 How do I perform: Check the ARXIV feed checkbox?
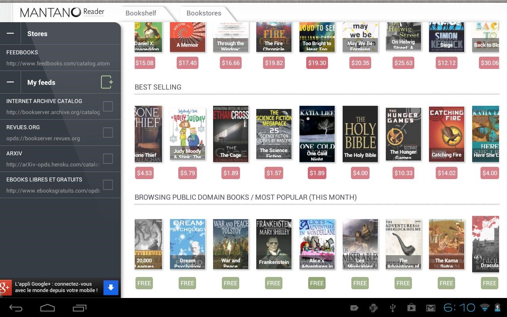pyautogui.click(x=108, y=158)
